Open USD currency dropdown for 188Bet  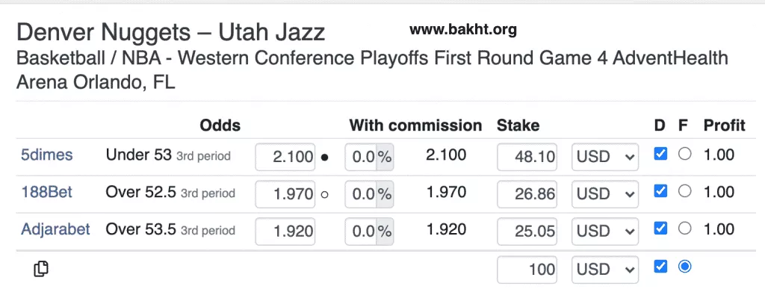(x=605, y=194)
